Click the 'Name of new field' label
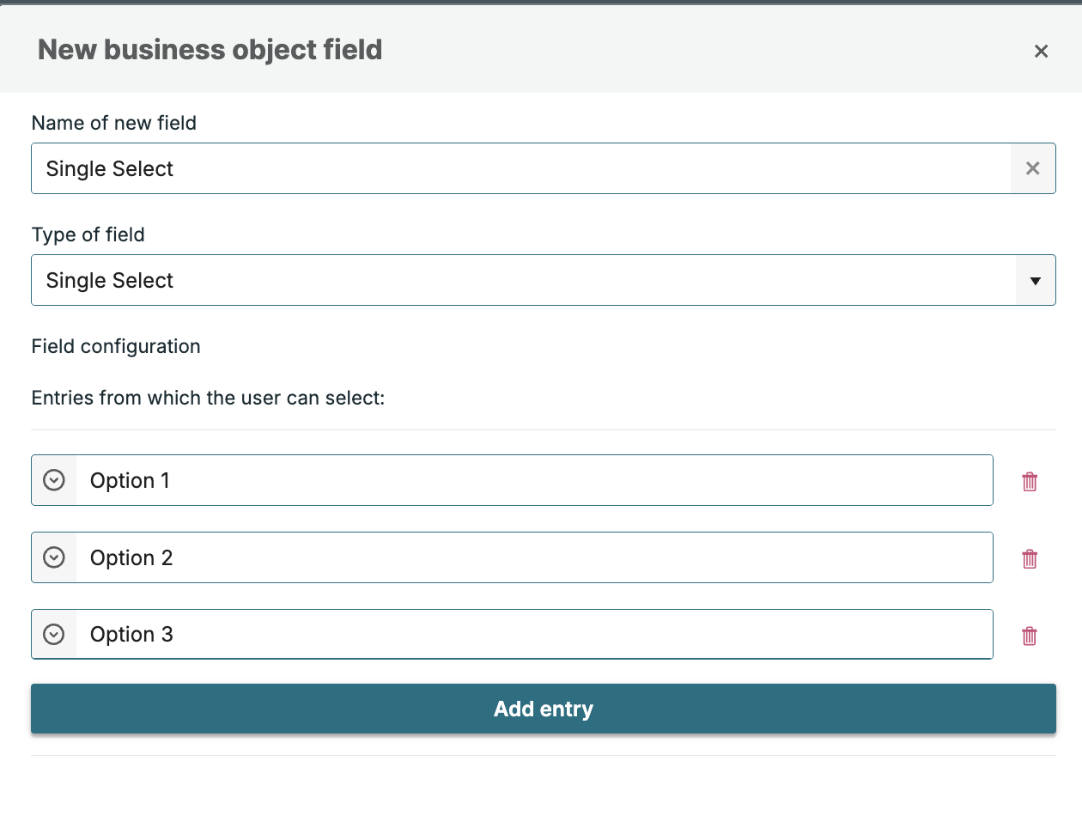The image size is (1082, 840). coord(114,123)
